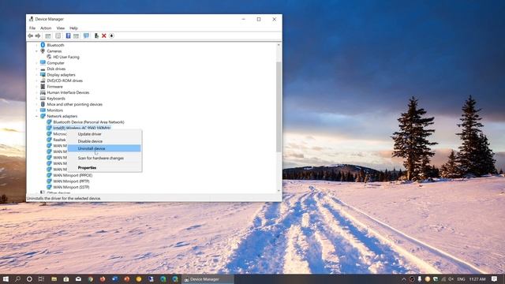The width and height of the screenshot is (505, 284).
Task: Collapse the Cameras category arrow
Action: tap(37, 50)
